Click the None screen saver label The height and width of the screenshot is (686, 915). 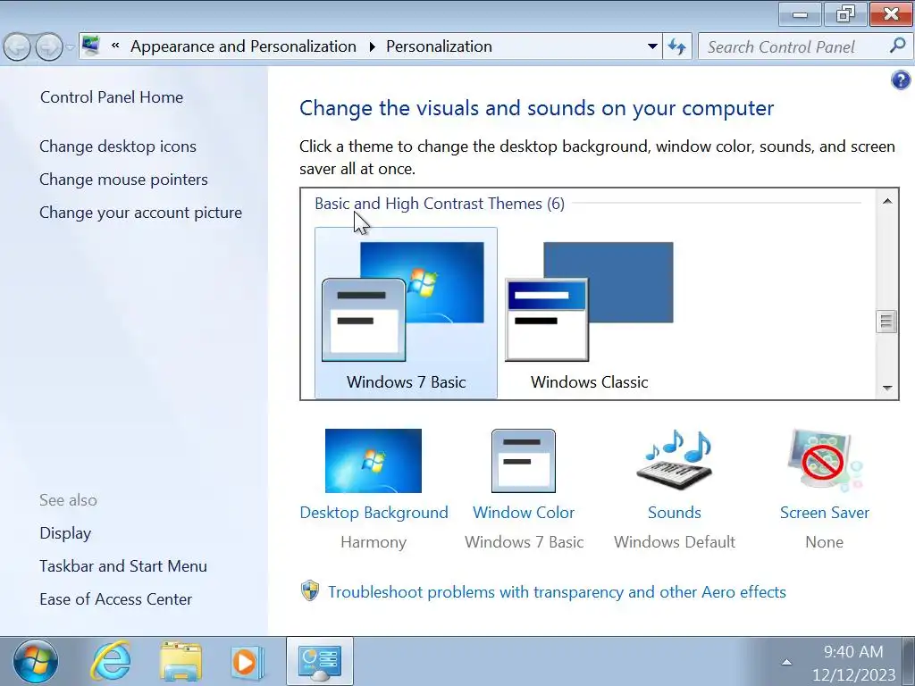tap(825, 542)
